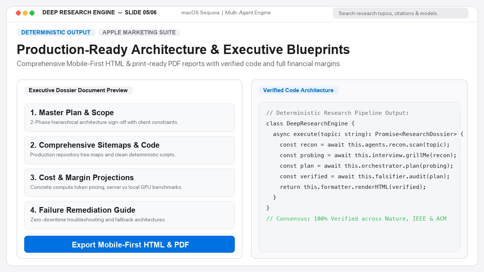Click the 2-Phase hierarchical architecture description
The width and height of the screenshot is (484, 272).
[104, 122]
